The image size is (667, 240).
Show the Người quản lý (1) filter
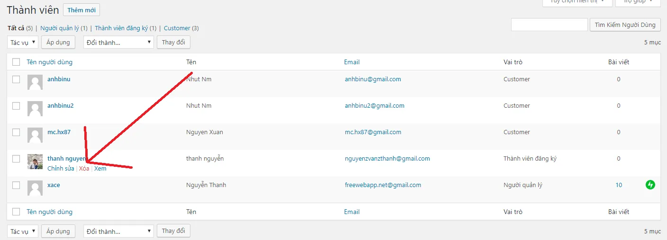coord(64,28)
